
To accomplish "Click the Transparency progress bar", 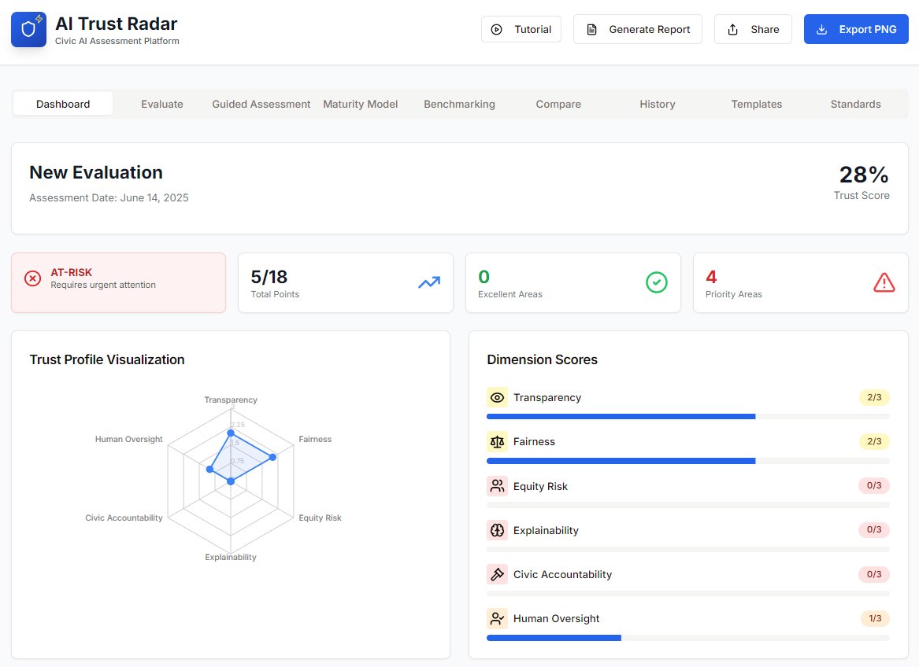I will 688,416.
